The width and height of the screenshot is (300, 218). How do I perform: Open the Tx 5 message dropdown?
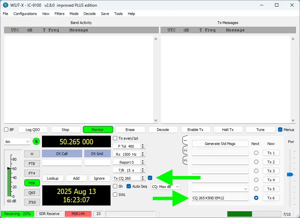(x=246, y=189)
